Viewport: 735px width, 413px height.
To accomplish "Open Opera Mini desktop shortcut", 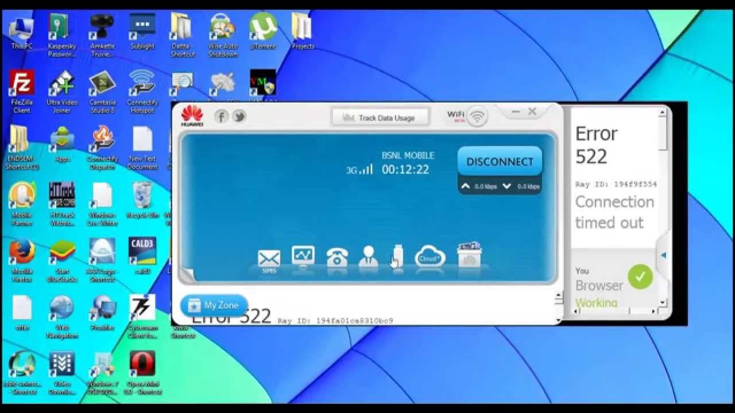I will click(x=142, y=373).
